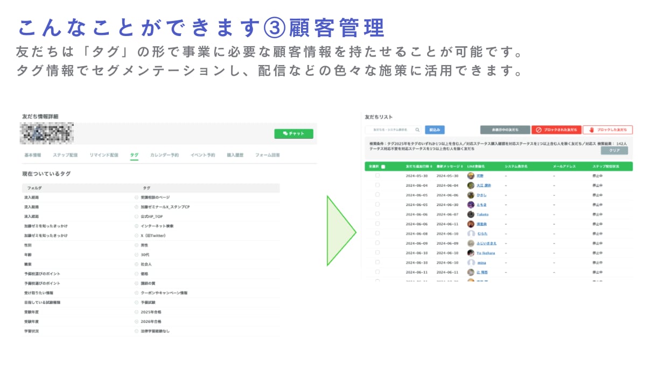Click the minus icon next to 講師の質
657x369 pixels.
click(136, 283)
